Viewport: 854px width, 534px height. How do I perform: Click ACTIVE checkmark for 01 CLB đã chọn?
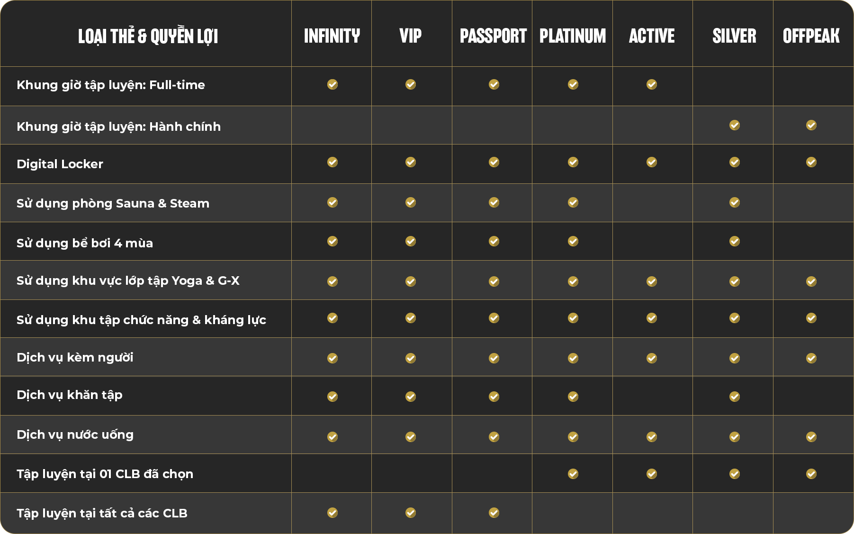pyautogui.click(x=652, y=474)
